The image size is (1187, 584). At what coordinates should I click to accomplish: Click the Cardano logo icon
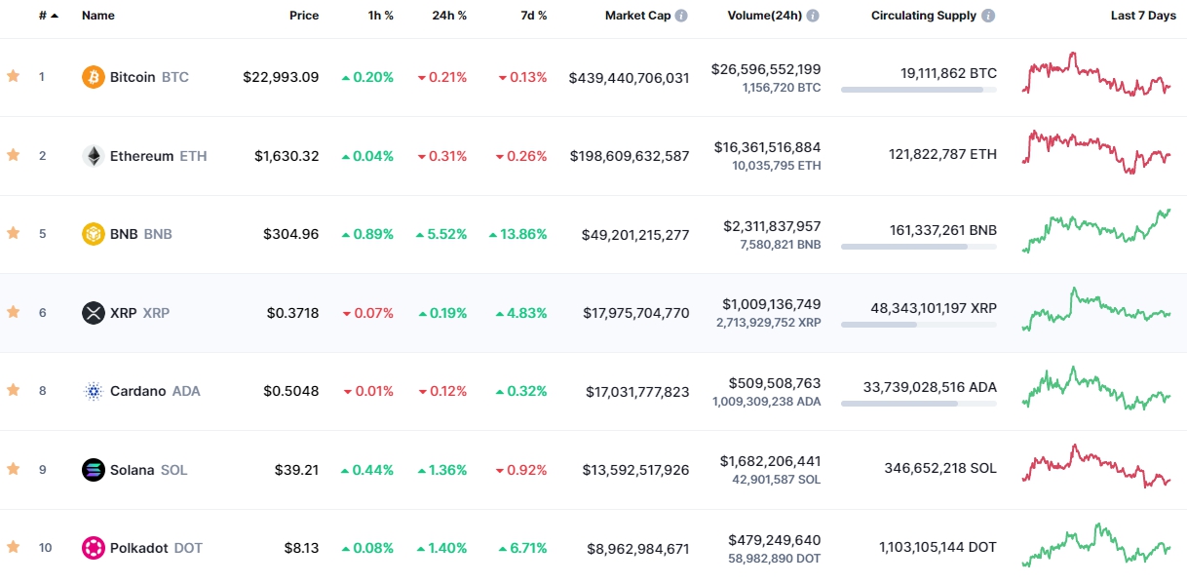pos(94,391)
